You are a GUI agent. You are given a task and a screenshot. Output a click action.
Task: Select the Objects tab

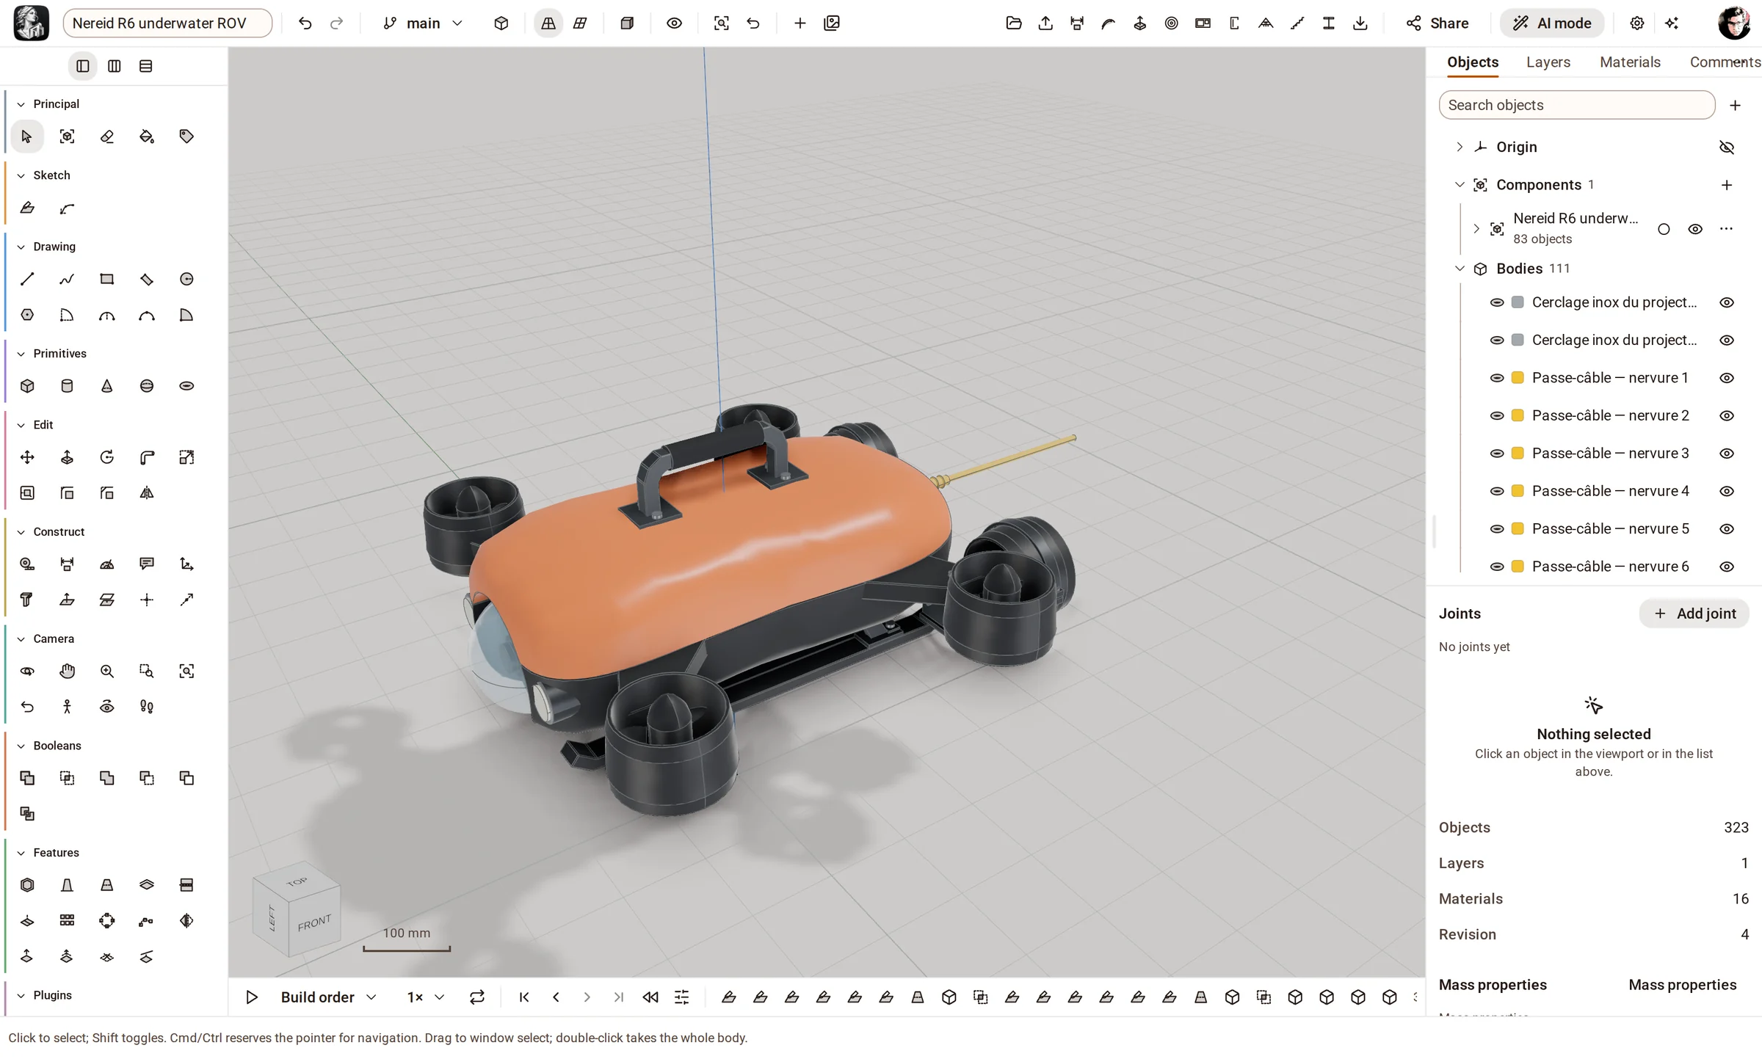coord(1473,62)
